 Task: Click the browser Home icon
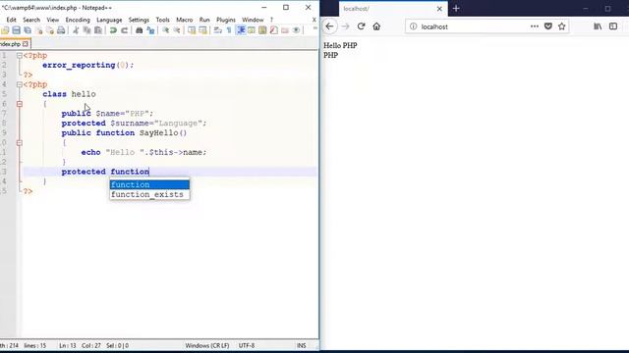coord(376,26)
